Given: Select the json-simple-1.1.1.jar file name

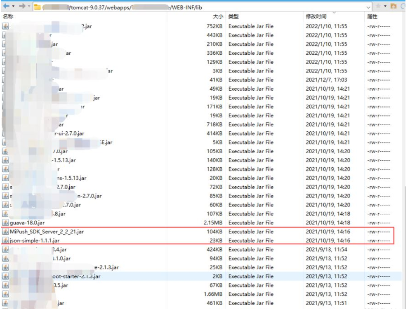Looking at the screenshot, I should pyautogui.click(x=35, y=241).
